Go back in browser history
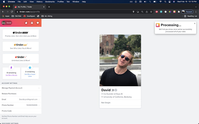Image resolution: width=199 pixels, height=124 pixels. click(x=3, y=12)
